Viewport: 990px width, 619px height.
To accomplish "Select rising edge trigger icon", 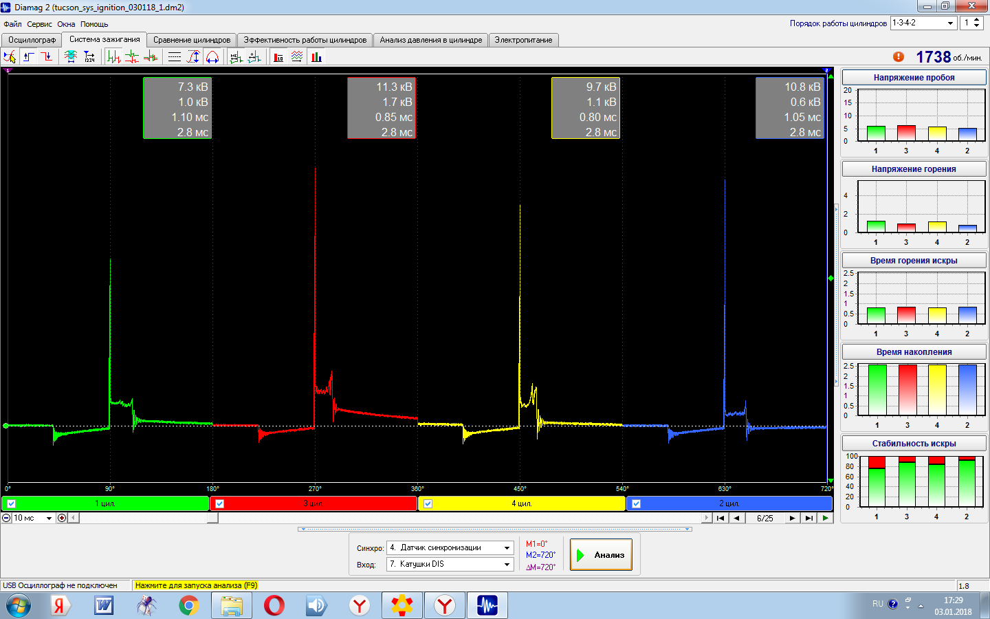I will [x=29, y=57].
